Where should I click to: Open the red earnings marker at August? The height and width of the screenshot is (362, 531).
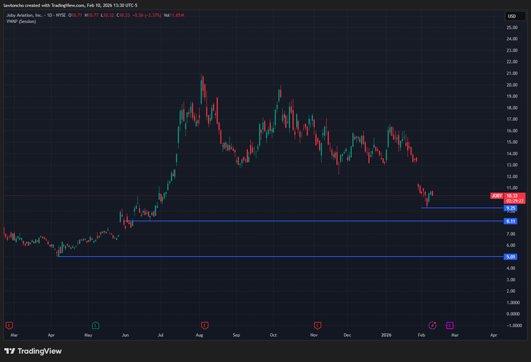pyautogui.click(x=205, y=326)
